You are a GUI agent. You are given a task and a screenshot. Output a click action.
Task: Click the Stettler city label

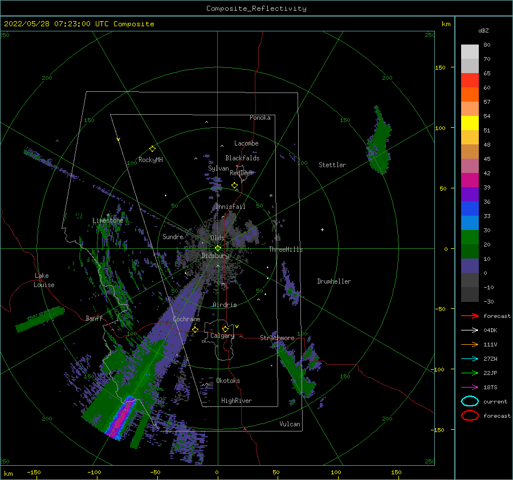tap(332, 165)
